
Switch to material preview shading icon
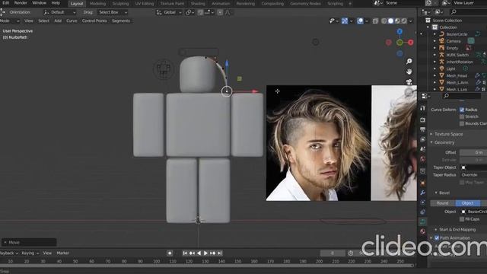coord(397,21)
